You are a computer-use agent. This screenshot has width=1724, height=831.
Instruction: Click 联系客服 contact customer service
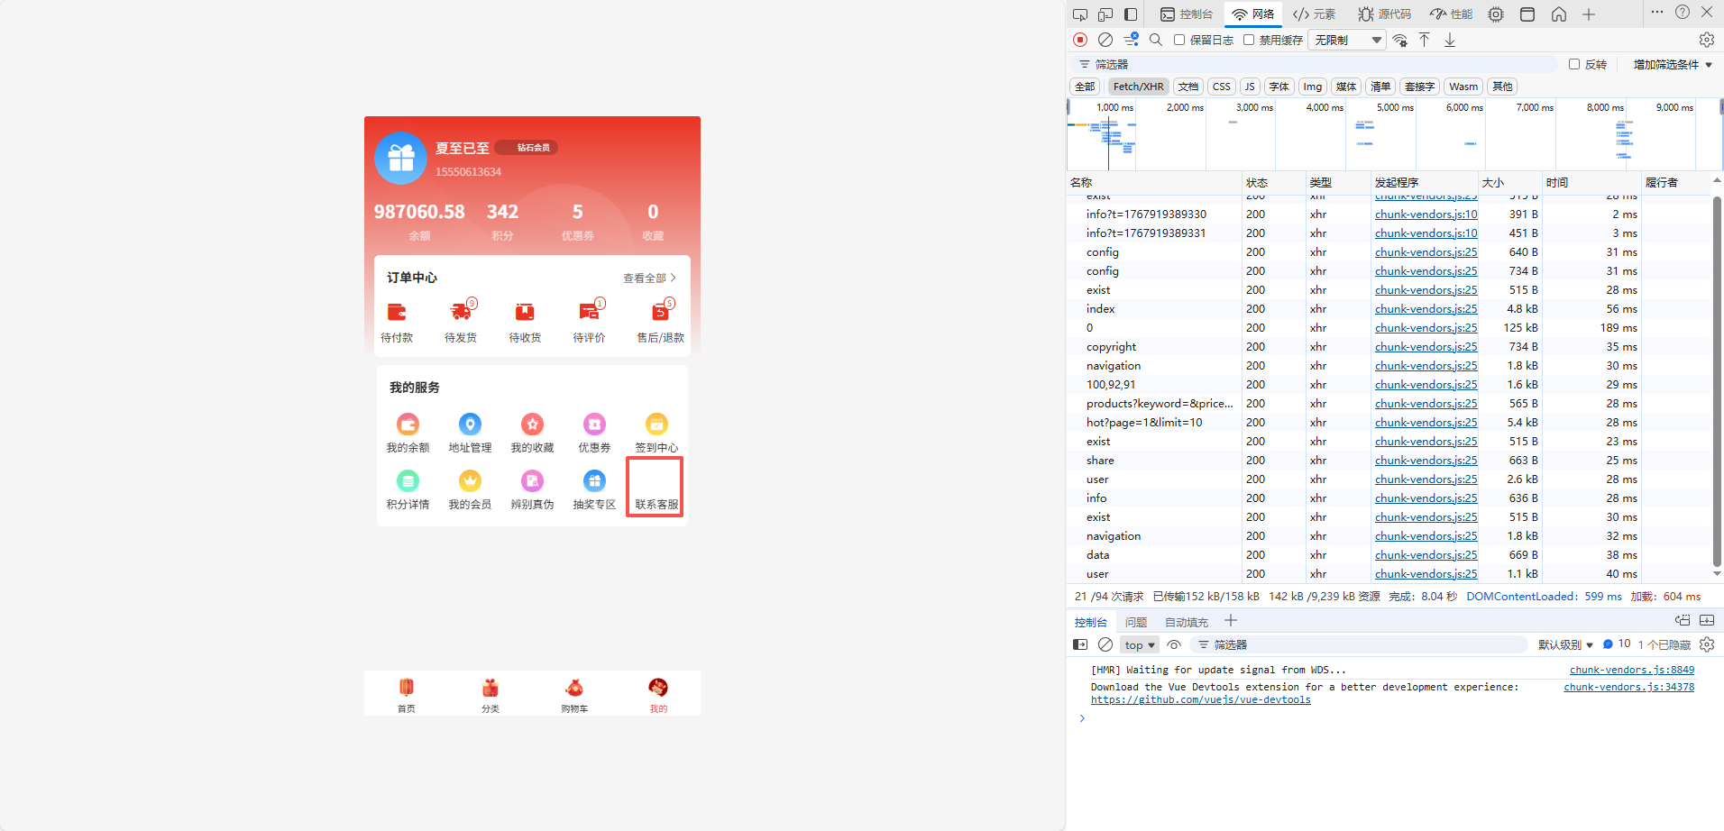[656, 488]
